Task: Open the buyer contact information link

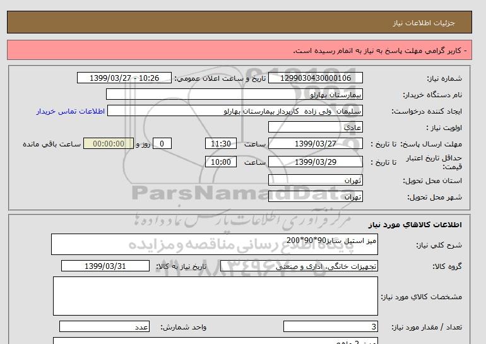Action: pos(71,111)
